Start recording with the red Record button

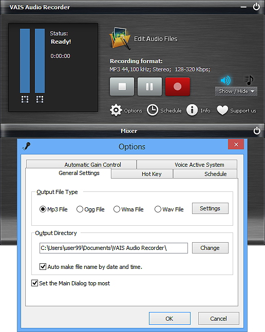(x=178, y=87)
